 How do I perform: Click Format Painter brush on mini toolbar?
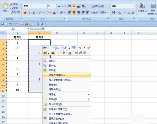click(89, 48)
